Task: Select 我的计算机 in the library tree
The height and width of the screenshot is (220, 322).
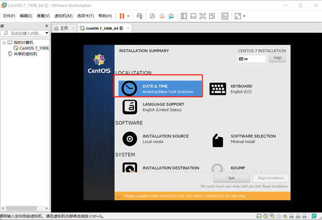Action: [x=23, y=42]
